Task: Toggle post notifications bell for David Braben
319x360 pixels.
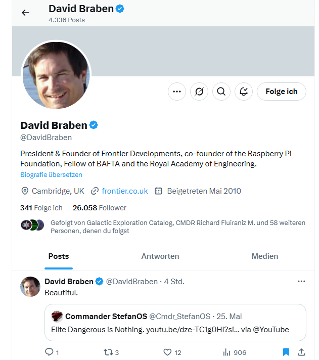Action: [x=244, y=92]
